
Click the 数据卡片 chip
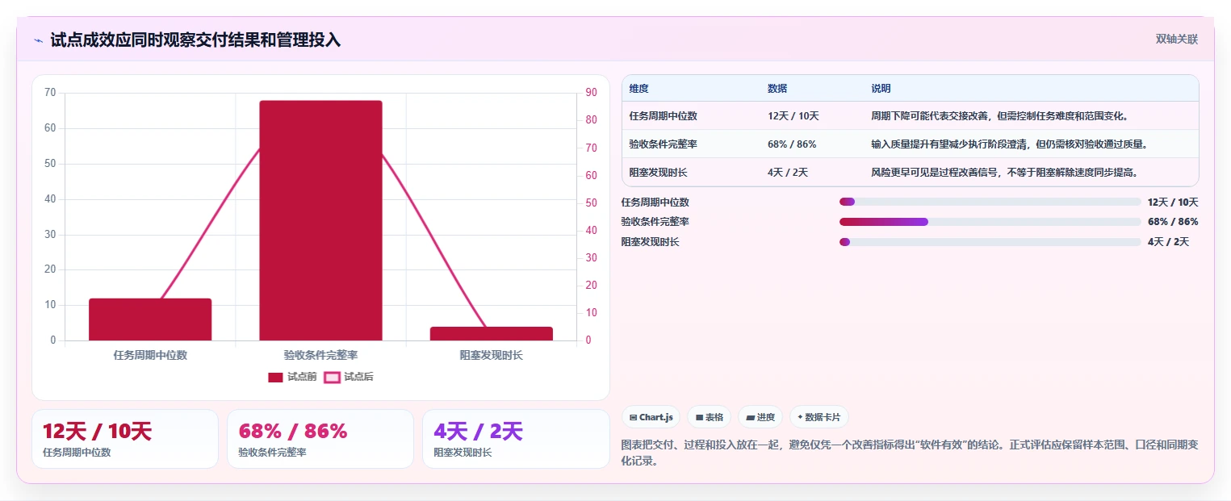coord(819,417)
